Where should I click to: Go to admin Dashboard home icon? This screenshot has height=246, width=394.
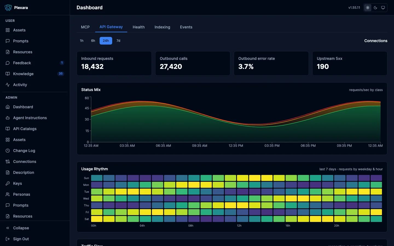click(8, 107)
